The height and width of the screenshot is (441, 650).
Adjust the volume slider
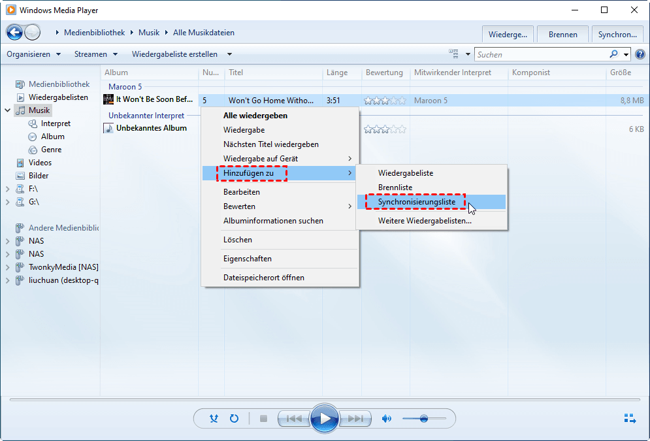pyautogui.click(x=424, y=419)
